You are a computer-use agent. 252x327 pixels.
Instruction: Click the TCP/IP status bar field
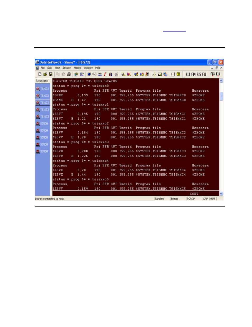194,199
